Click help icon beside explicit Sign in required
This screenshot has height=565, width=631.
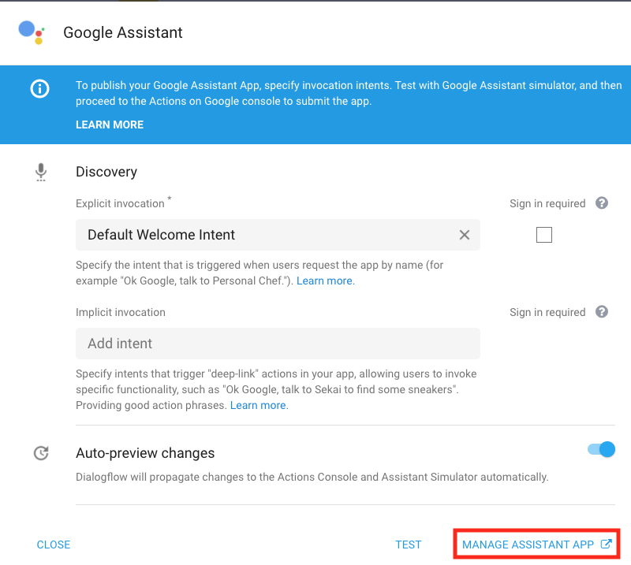[x=602, y=203]
